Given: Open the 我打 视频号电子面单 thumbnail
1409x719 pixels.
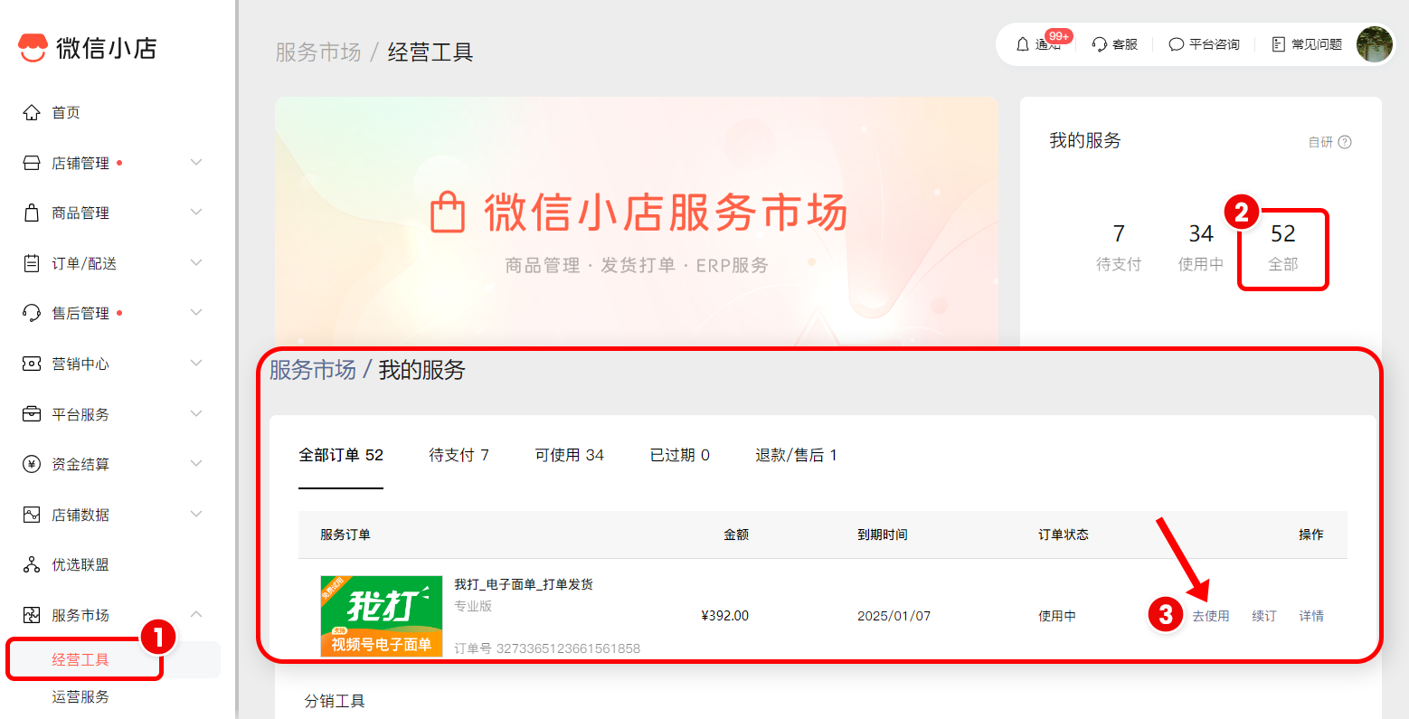Looking at the screenshot, I should [x=382, y=616].
